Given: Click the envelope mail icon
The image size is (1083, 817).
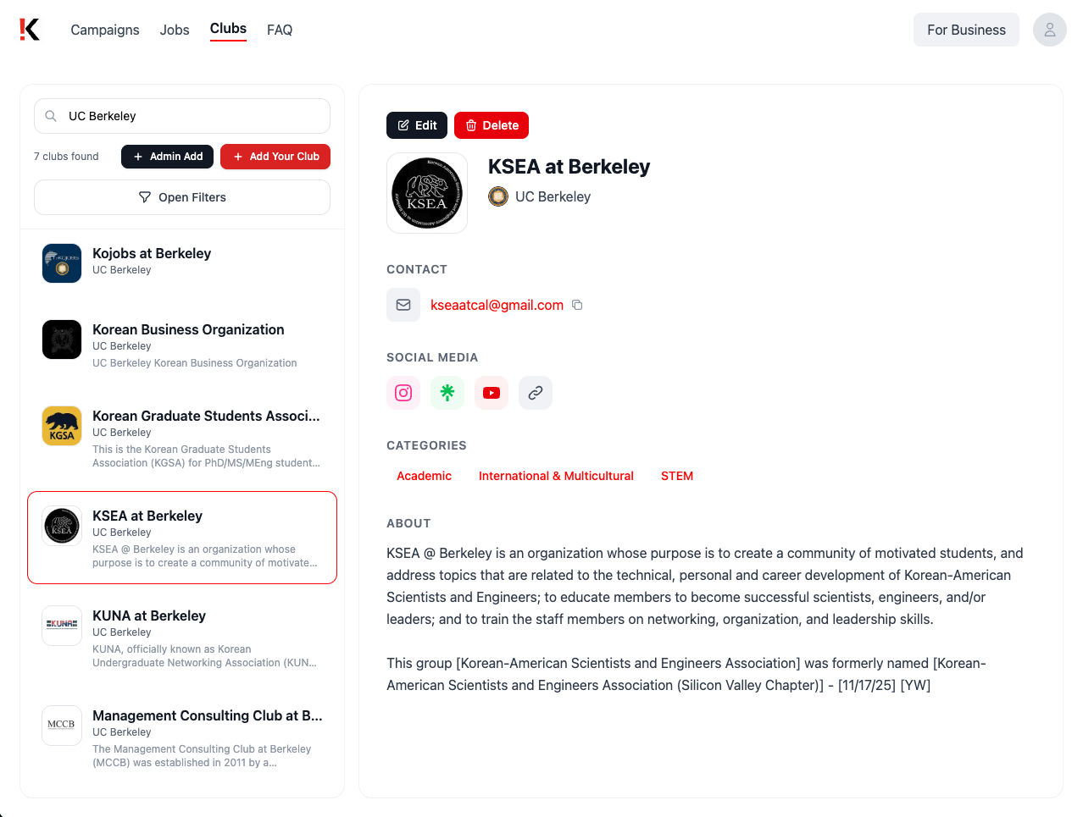Looking at the screenshot, I should [x=403, y=305].
